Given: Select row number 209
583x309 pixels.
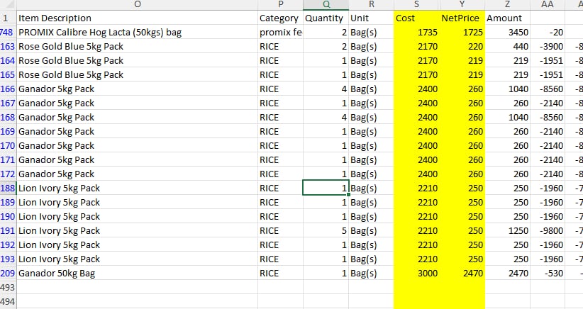Looking at the screenshot, I should (7, 273).
